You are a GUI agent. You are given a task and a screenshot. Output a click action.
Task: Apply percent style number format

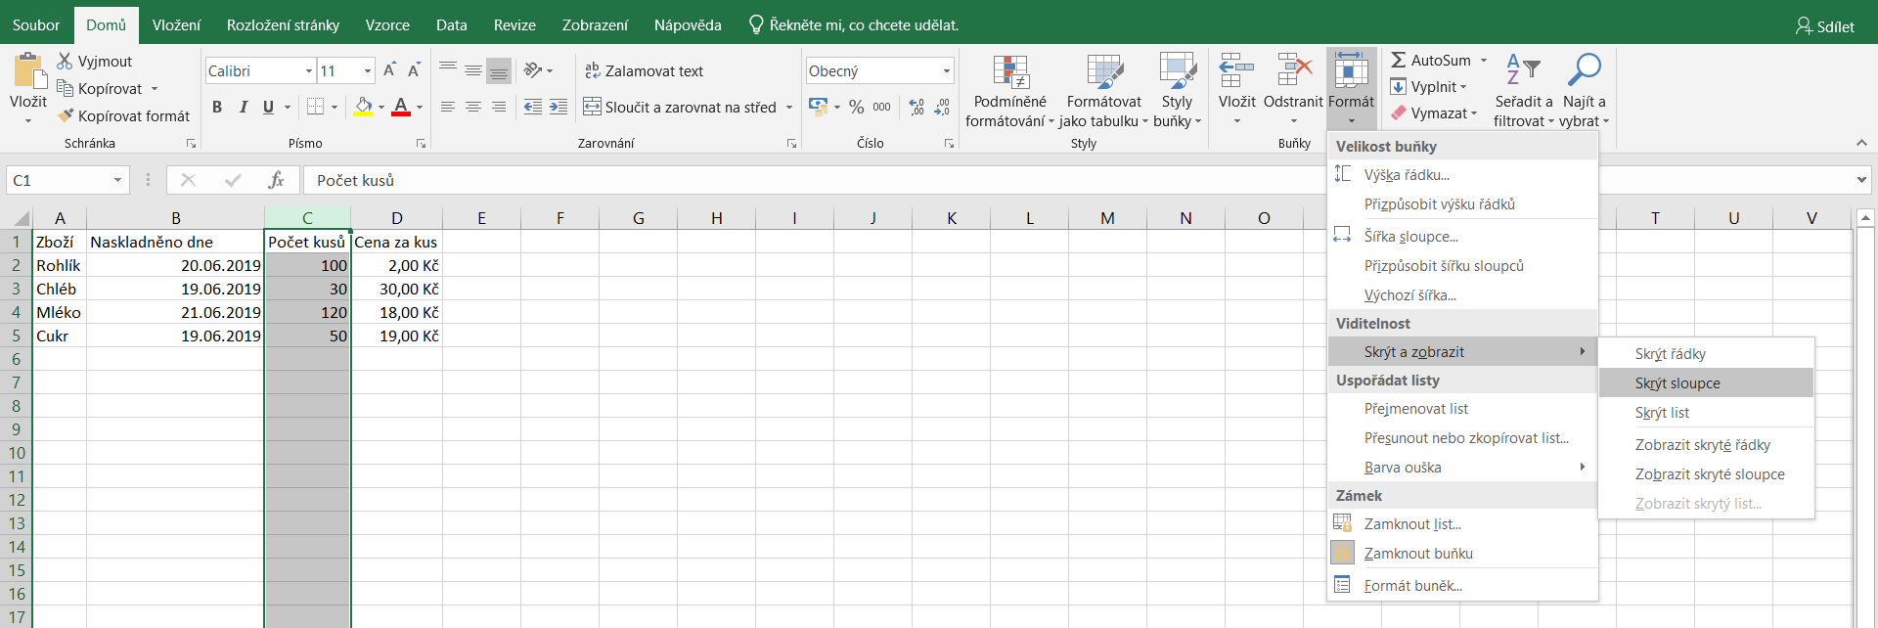[856, 107]
